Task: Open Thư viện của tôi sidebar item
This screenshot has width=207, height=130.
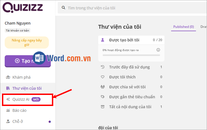Action: click(x=28, y=88)
